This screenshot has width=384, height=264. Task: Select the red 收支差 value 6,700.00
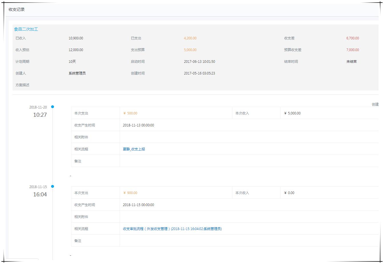[353, 38]
